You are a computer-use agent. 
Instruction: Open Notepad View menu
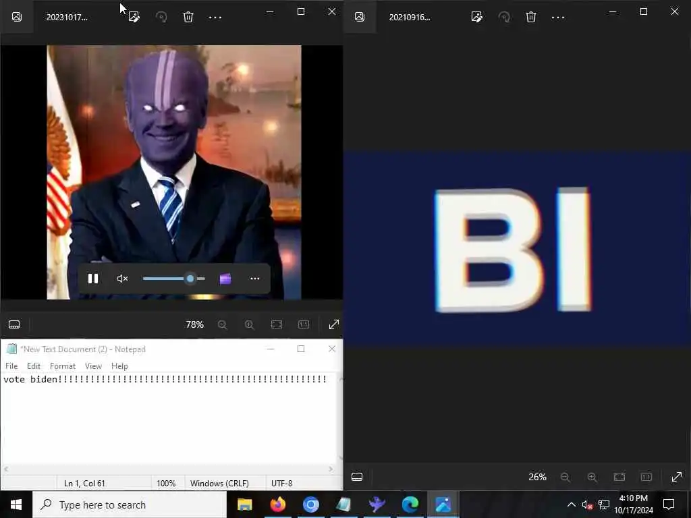point(93,366)
